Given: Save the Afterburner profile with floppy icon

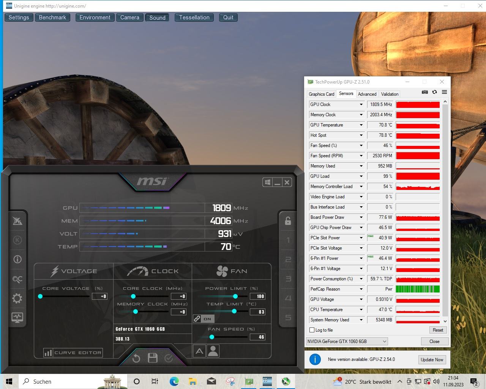Looking at the screenshot, I should pos(153,358).
